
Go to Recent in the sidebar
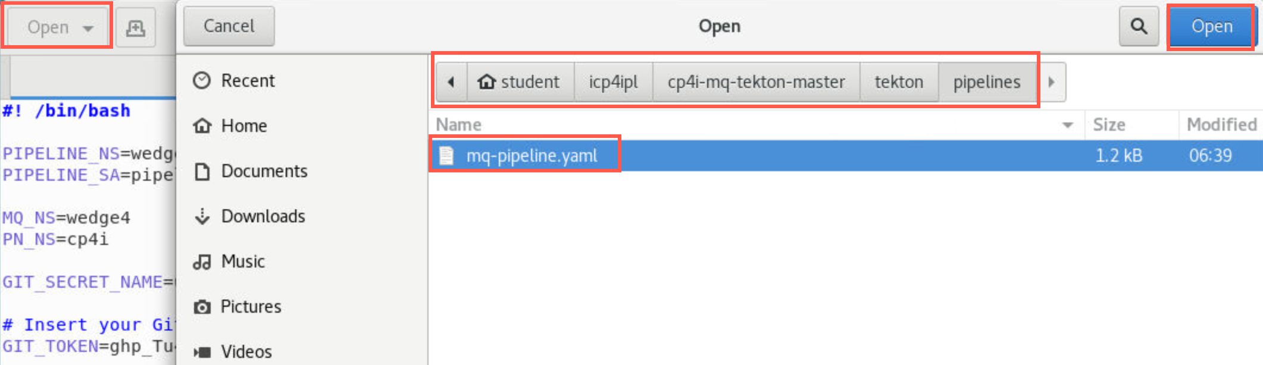[234, 80]
